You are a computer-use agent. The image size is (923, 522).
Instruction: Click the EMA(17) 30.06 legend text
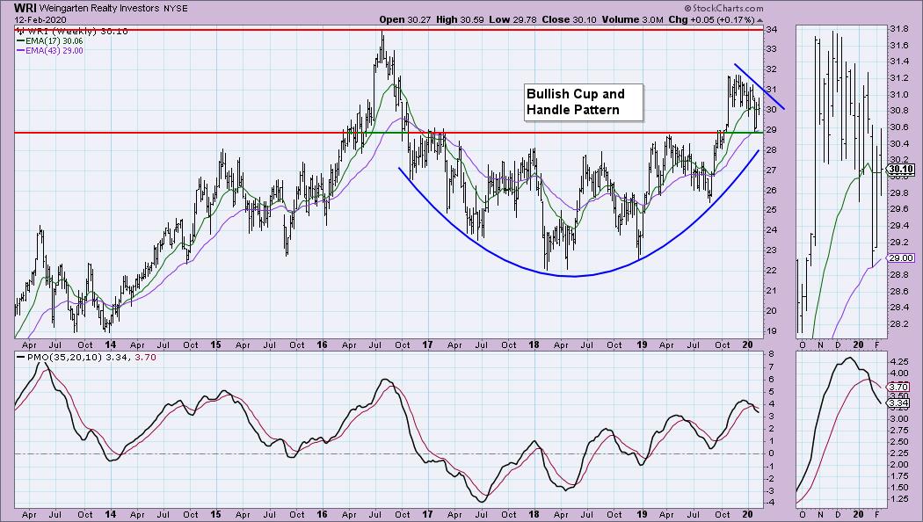pyautogui.click(x=55, y=41)
